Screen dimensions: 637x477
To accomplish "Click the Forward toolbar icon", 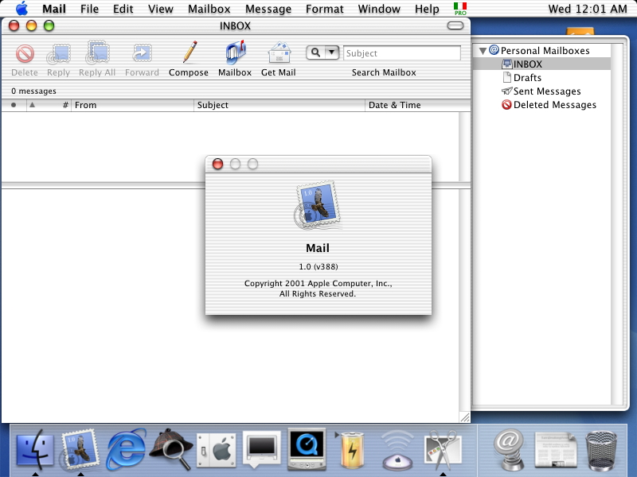I will coord(142,54).
